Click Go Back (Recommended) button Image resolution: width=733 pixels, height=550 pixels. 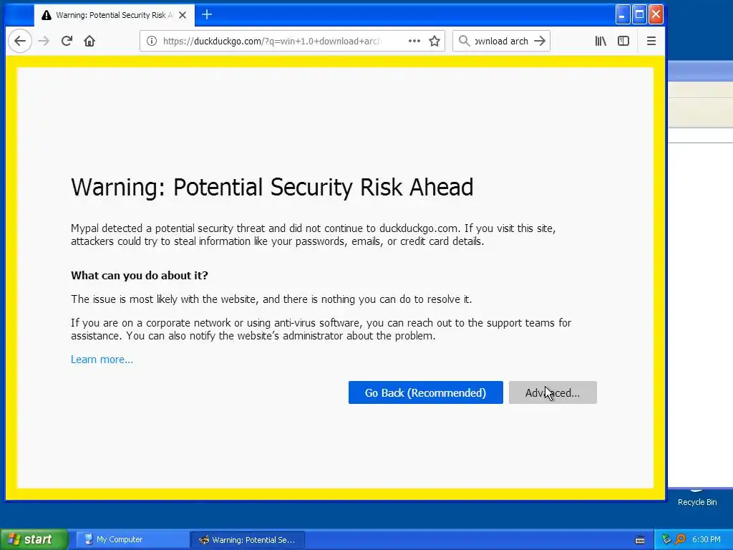(x=425, y=392)
